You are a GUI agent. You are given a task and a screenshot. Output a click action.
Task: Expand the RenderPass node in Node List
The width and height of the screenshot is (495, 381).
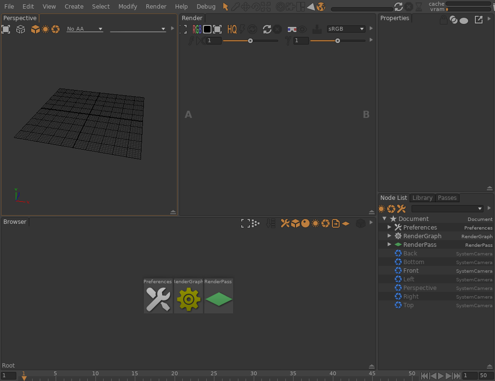[x=389, y=244]
